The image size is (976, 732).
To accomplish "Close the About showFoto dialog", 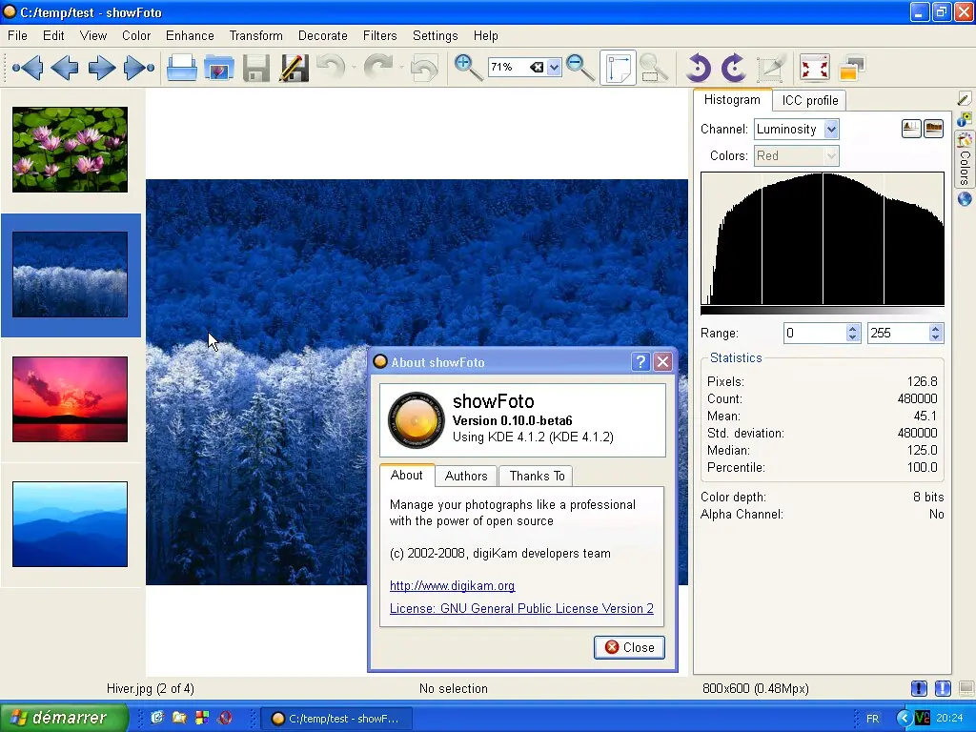I will pyautogui.click(x=628, y=647).
